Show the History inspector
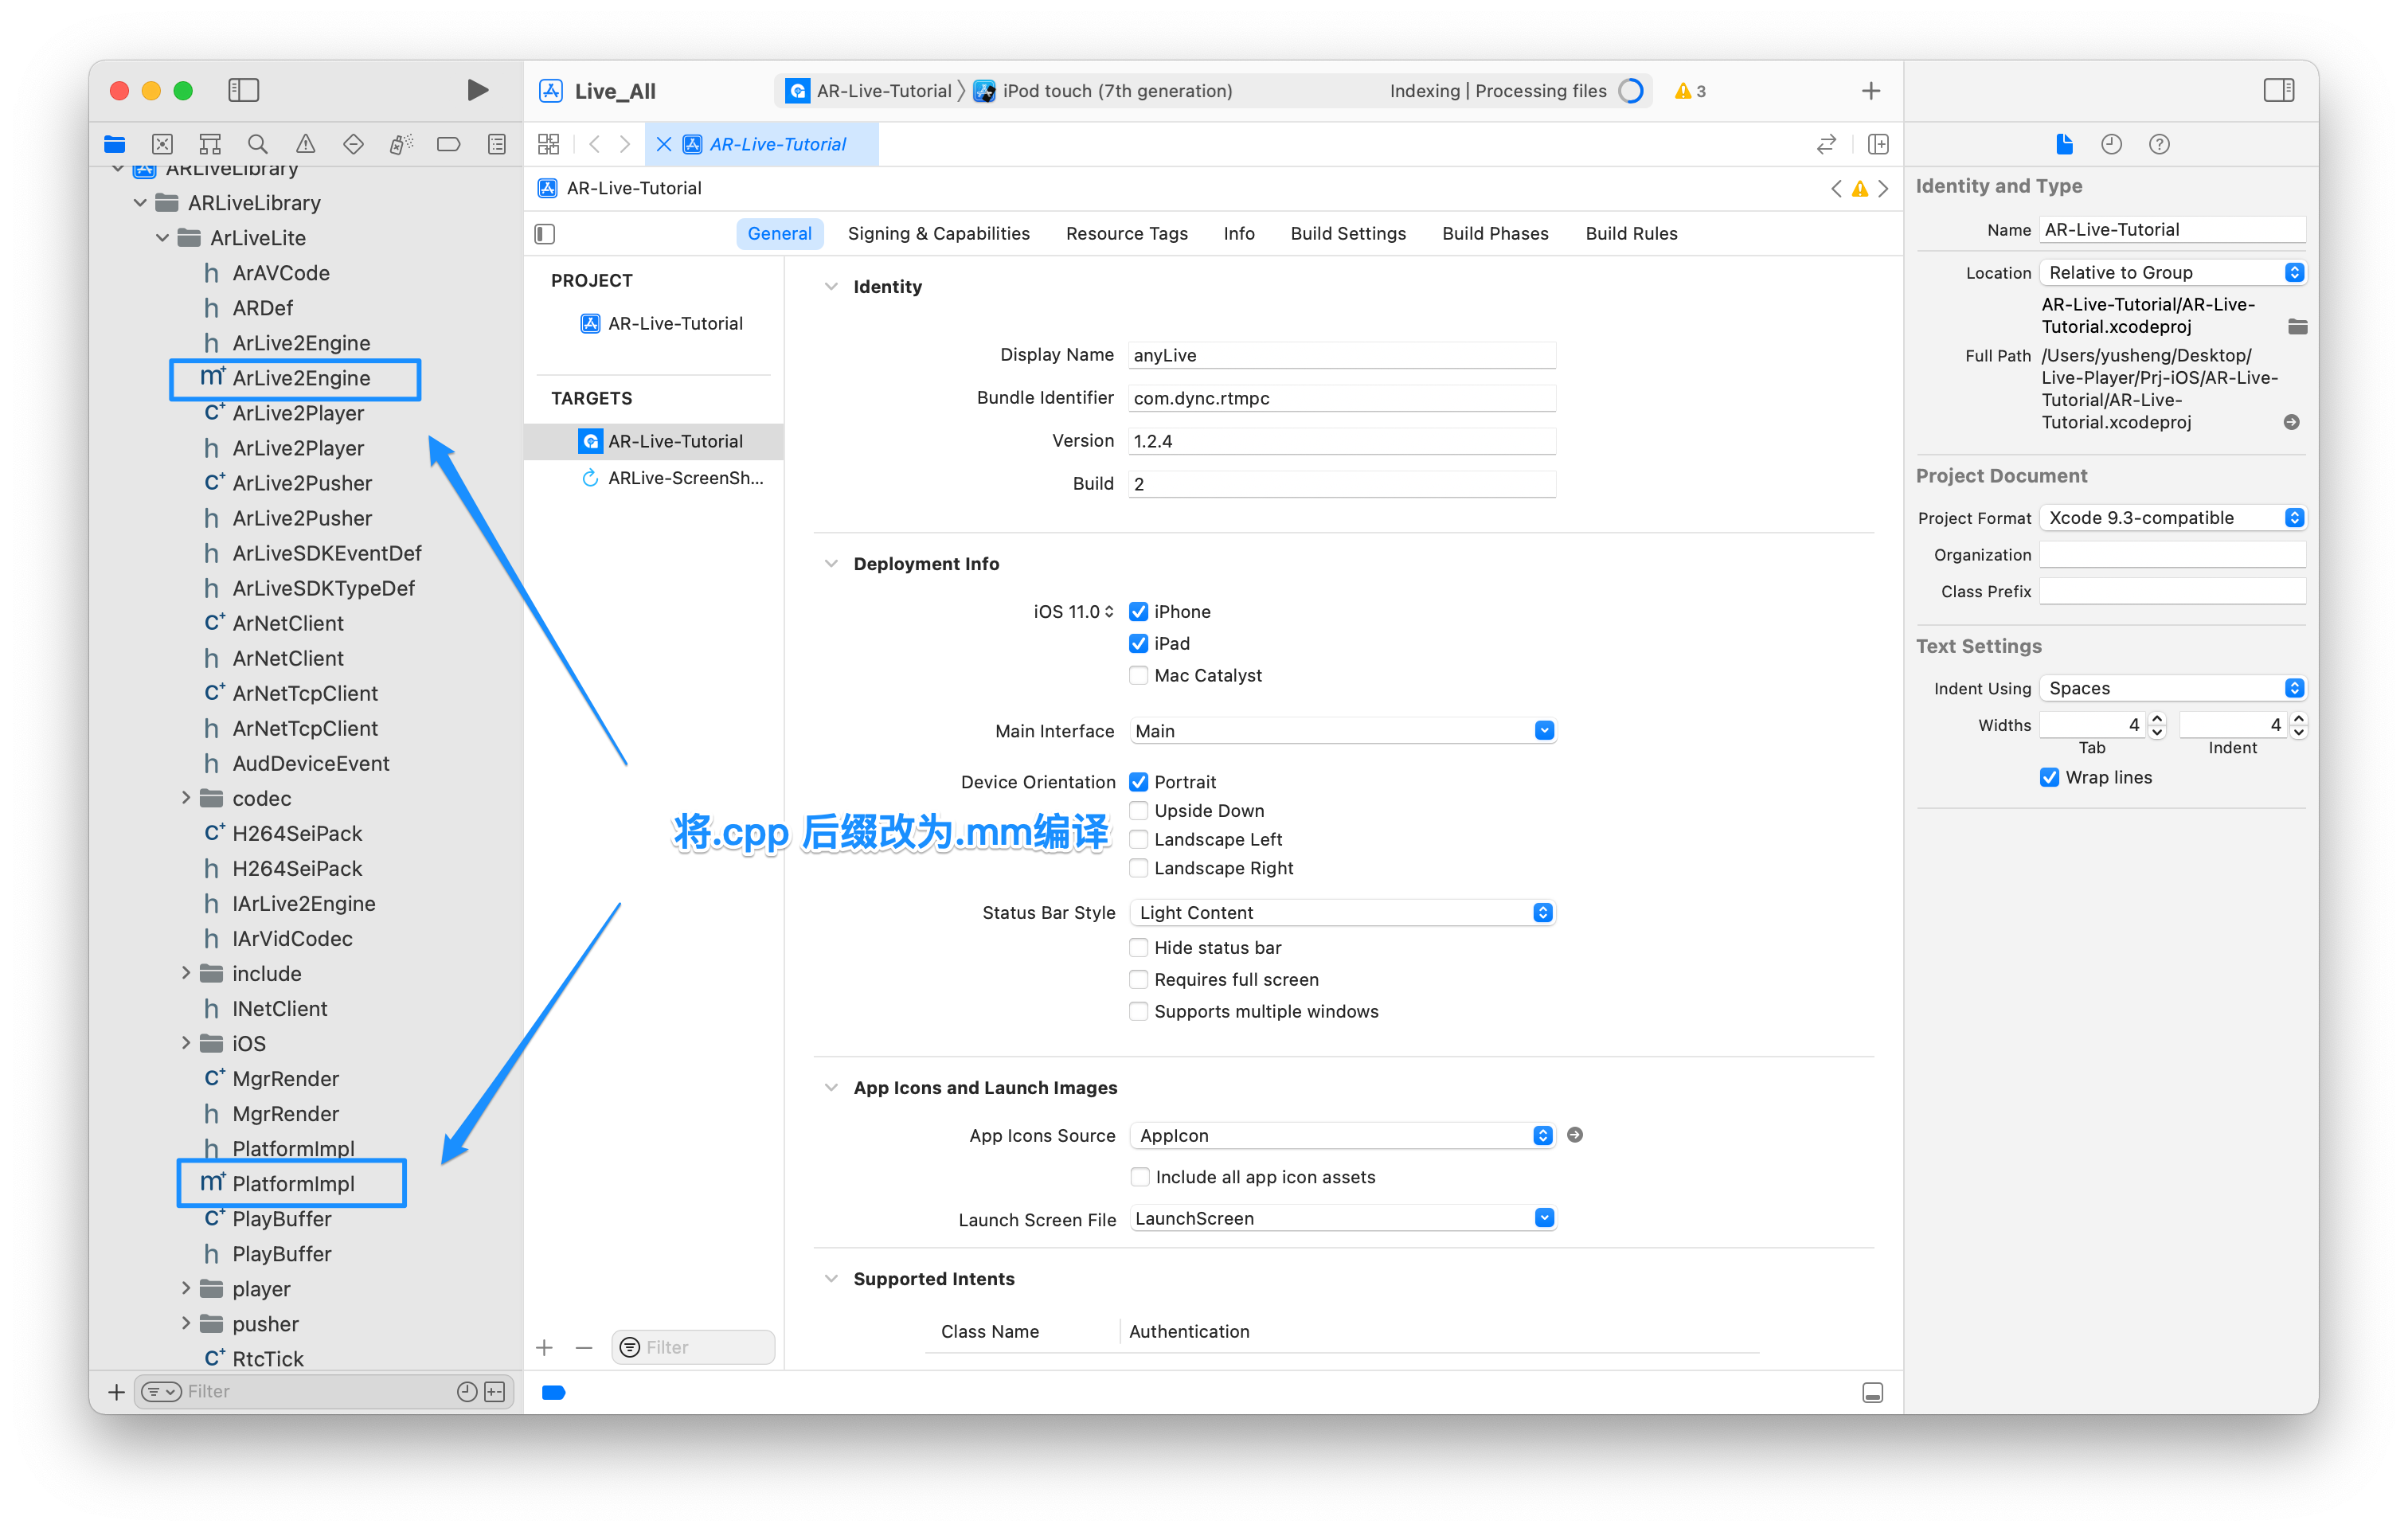 (2111, 144)
